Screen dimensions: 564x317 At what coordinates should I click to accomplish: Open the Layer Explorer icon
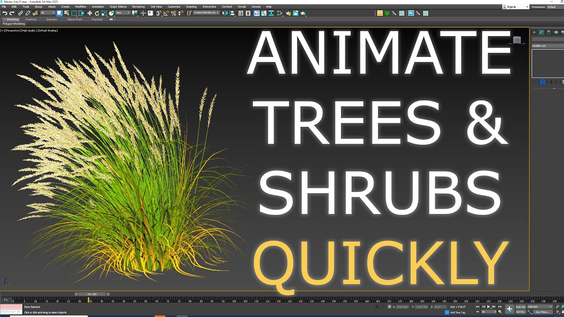click(248, 13)
